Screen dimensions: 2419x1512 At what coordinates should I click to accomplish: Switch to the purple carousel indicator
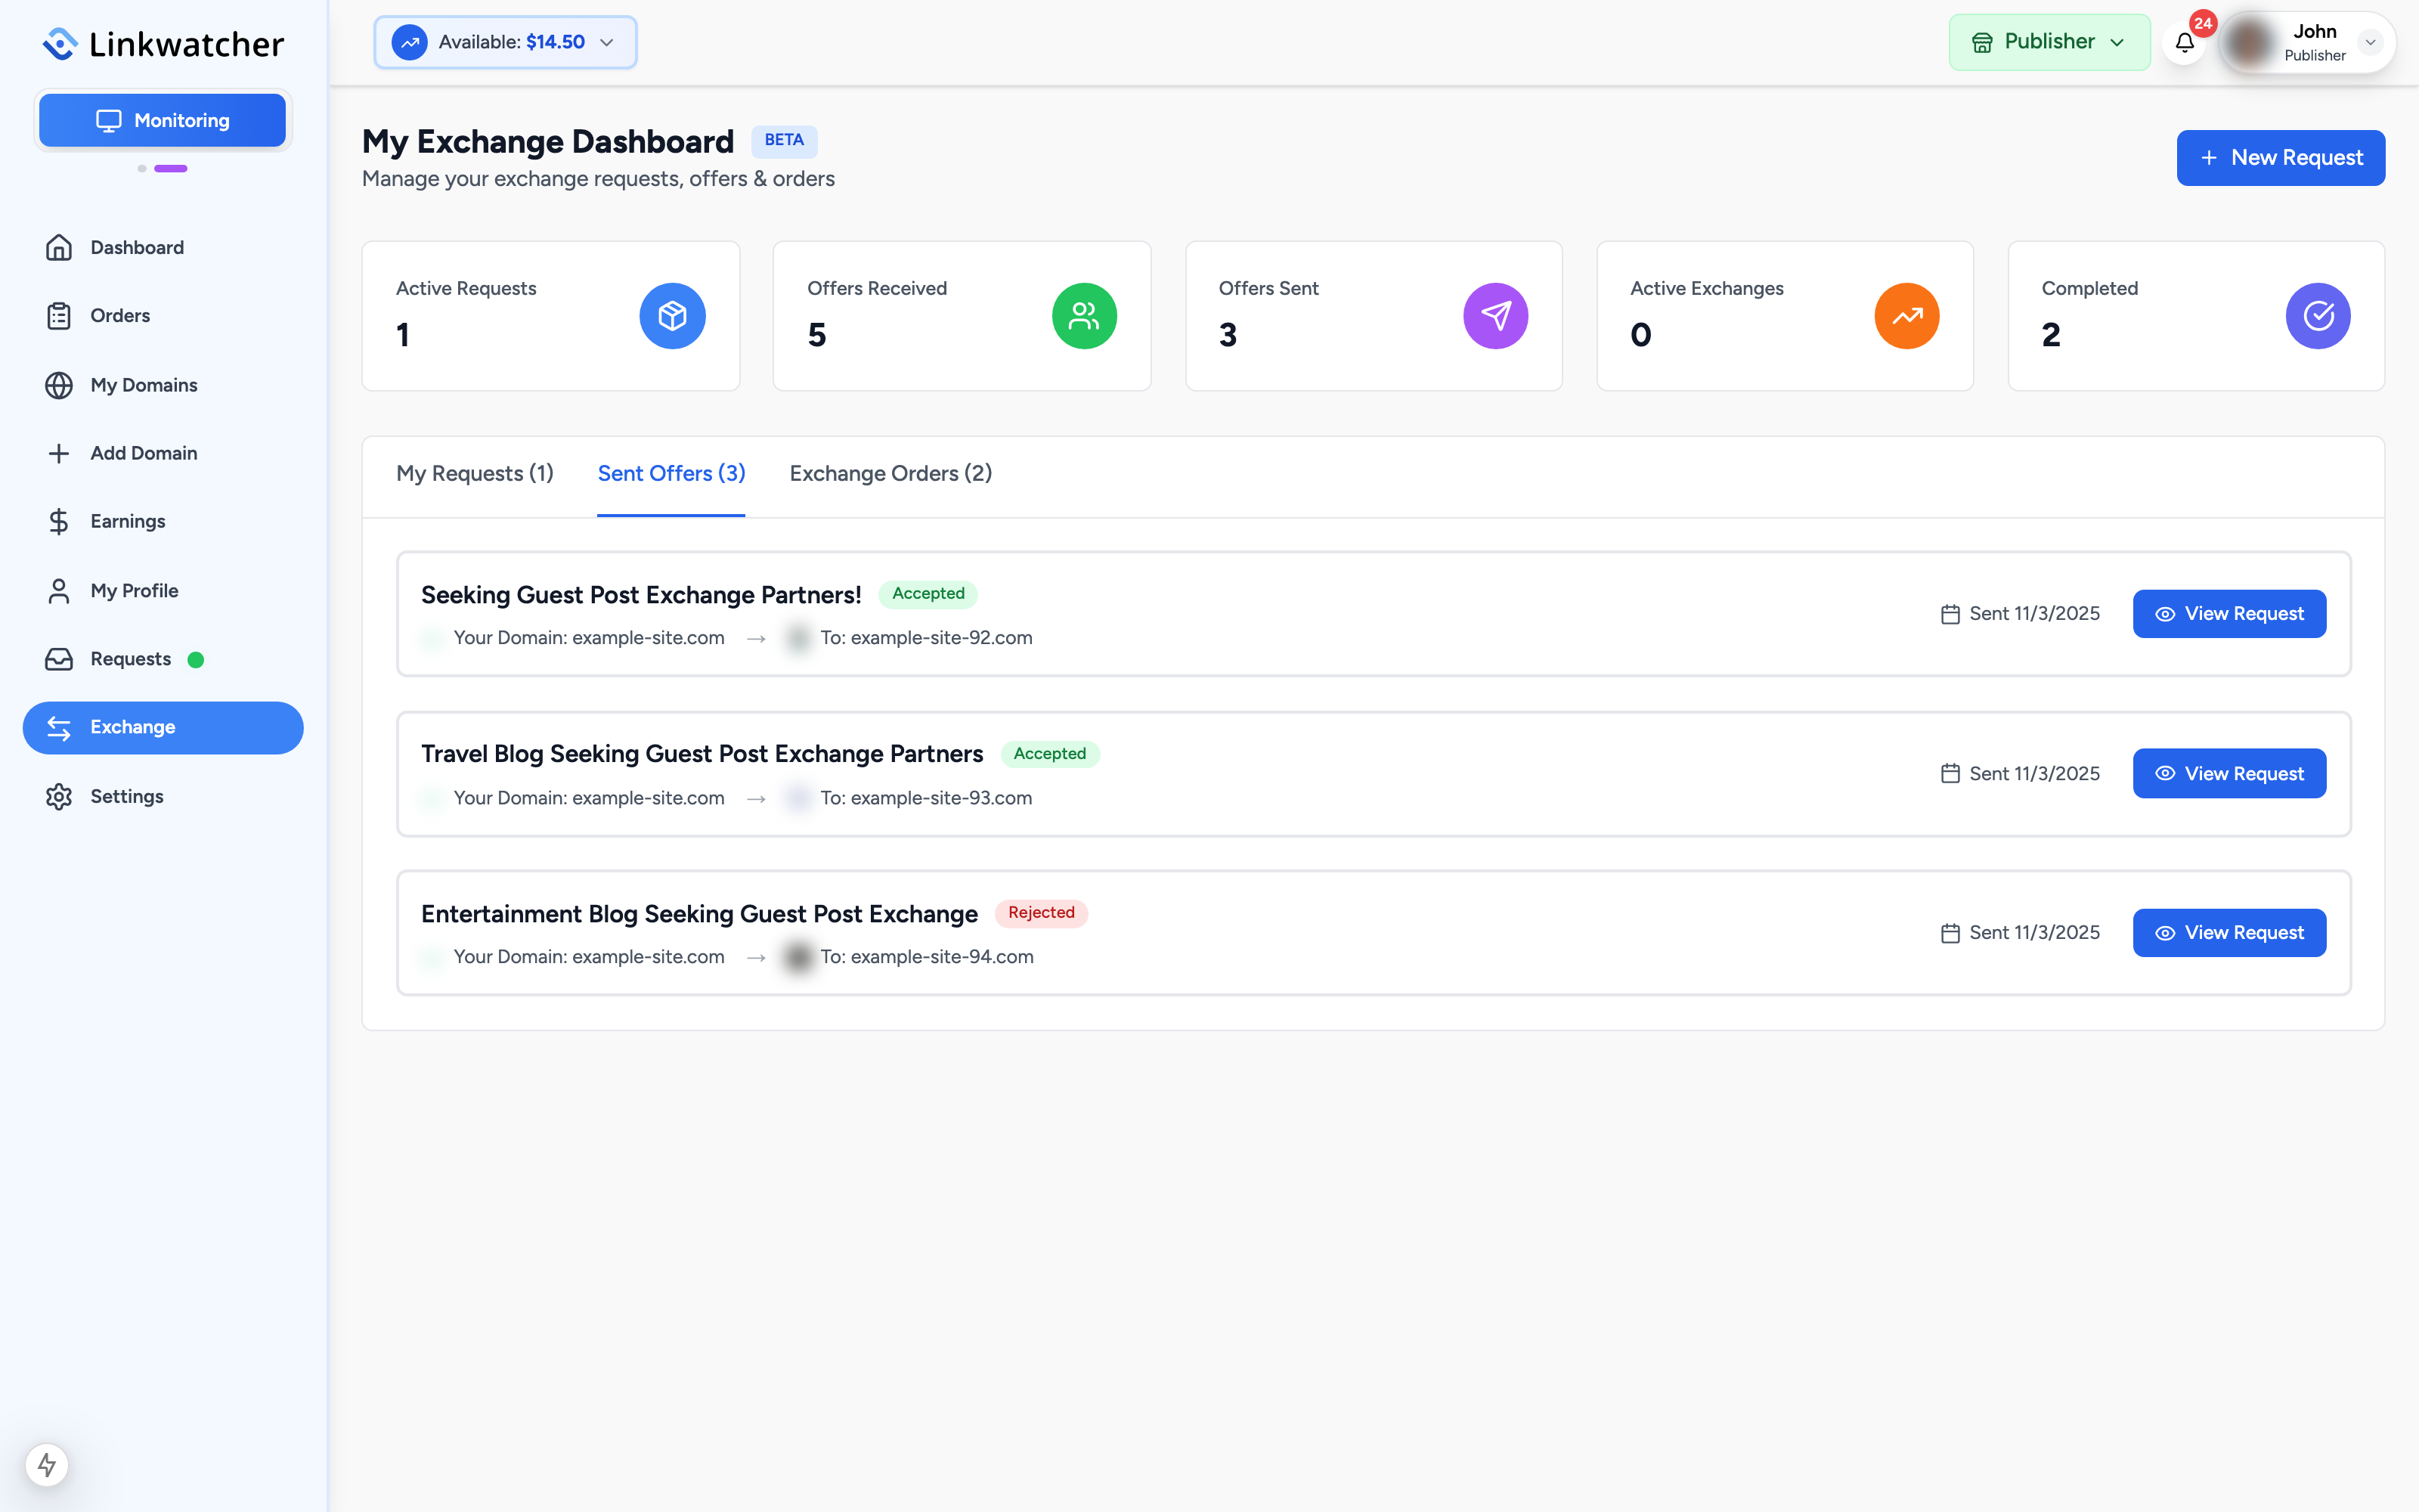point(171,168)
